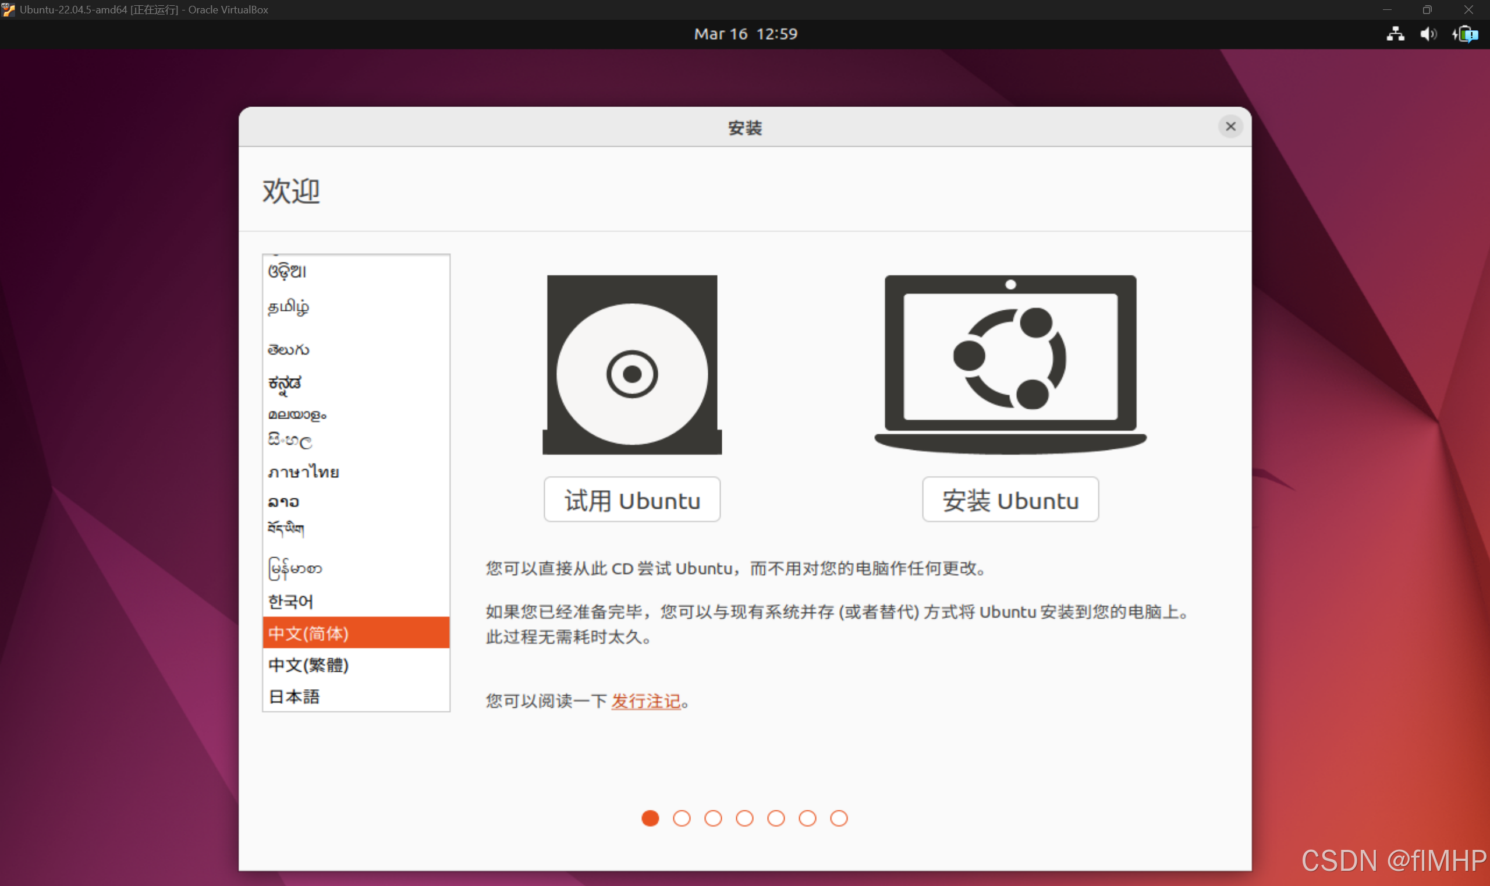Image resolution: width=1490 pixels, height=886 pixels.
Task: Restore the VirtualBox window size
Action: (1427, 9)
